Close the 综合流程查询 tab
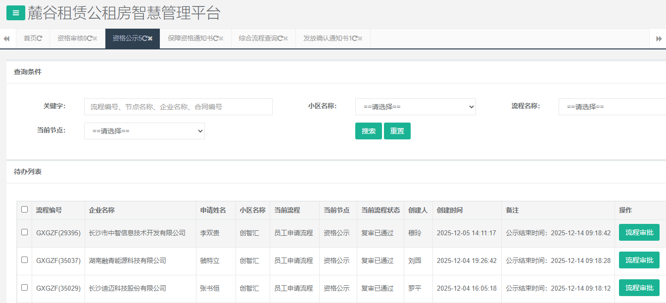 pyautogui.click(x=285, y=39)
